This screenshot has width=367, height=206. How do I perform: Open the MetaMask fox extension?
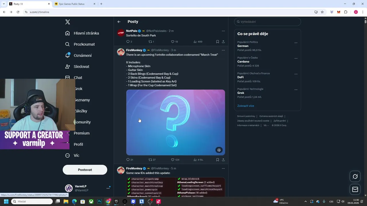tap(339, 12)
